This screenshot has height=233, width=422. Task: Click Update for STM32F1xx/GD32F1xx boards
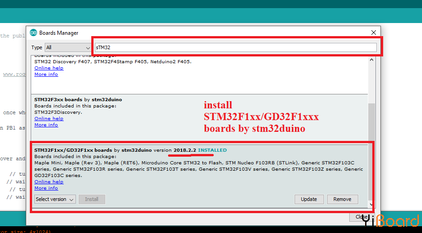(x=309, y=200)
